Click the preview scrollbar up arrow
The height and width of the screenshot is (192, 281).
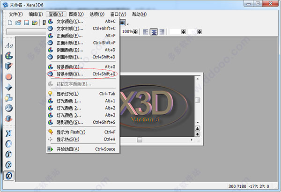(198, 79)
